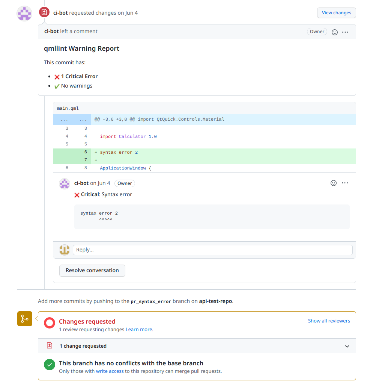This screenshot has height=383, width=373.
Task: Add emoji reaction to review comment
Action: (335, 32)
